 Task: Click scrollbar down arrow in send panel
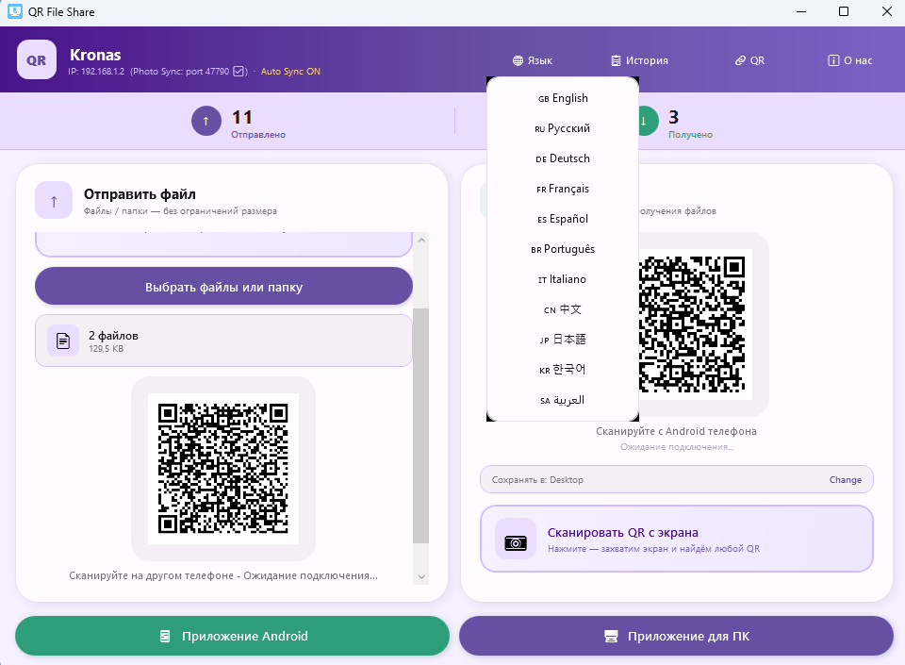(x=421, y=576)
